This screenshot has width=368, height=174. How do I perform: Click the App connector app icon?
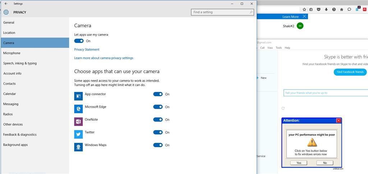(x=78, y=96)
